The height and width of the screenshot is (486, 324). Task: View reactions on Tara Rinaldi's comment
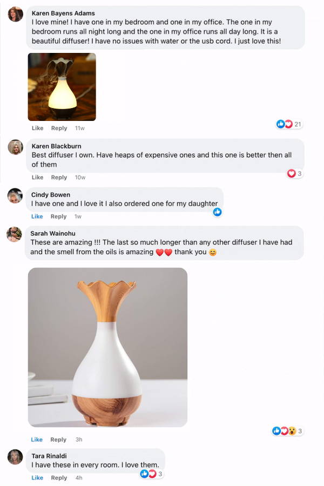coord(151,474)
